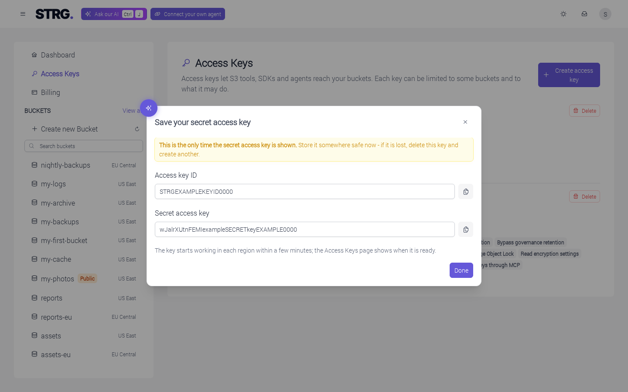This screenshot has width=628, height=392.
Task: Select the nightly-backups bucket
Action: click(84, 165)
